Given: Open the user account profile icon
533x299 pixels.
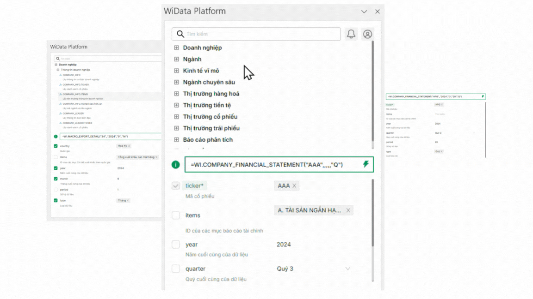Looking at the screenshot, I should coord(367,34).
